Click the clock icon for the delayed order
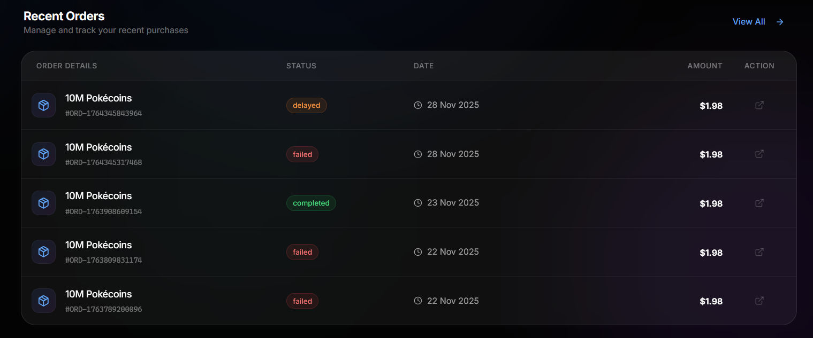 [x=418, y=105]
